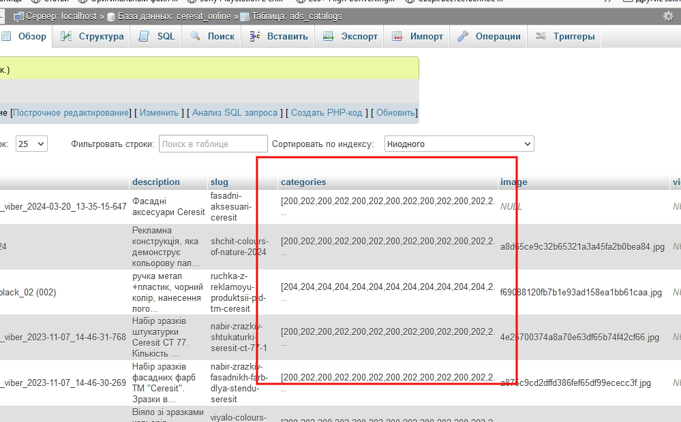The width and height of the screenshot is (681, 422).
Task: Click the Экспорт tab icon
Action: coord(329,36)
